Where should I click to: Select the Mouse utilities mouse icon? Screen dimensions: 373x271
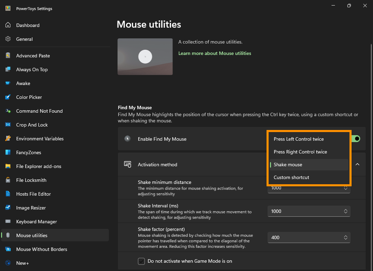point(8,235)
